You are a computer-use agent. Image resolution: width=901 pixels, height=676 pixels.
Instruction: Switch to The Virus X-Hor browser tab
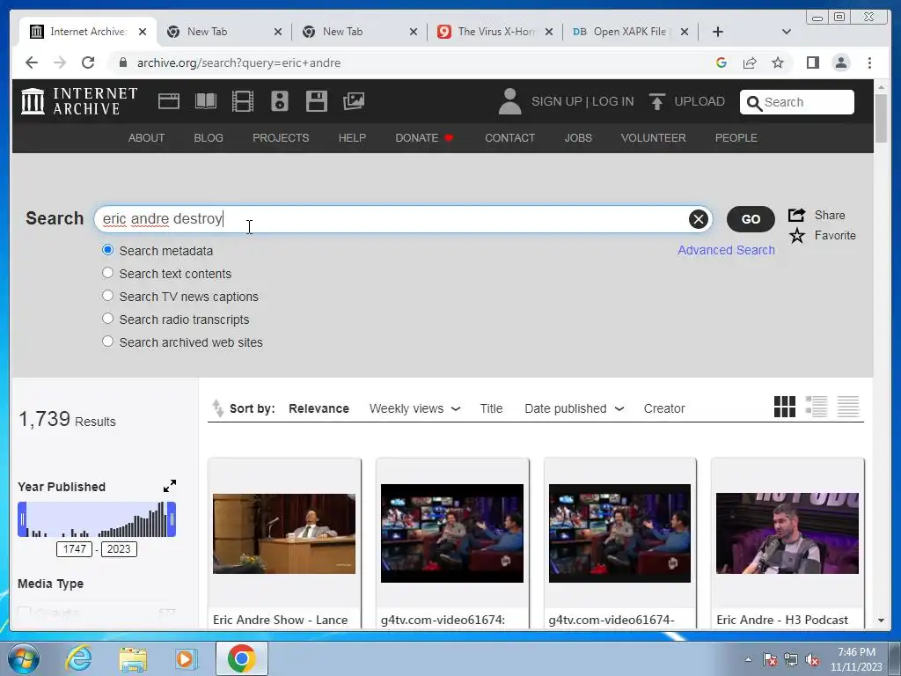(494, 32)
